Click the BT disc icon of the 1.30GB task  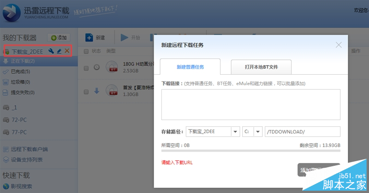click(x=112, y=90)
